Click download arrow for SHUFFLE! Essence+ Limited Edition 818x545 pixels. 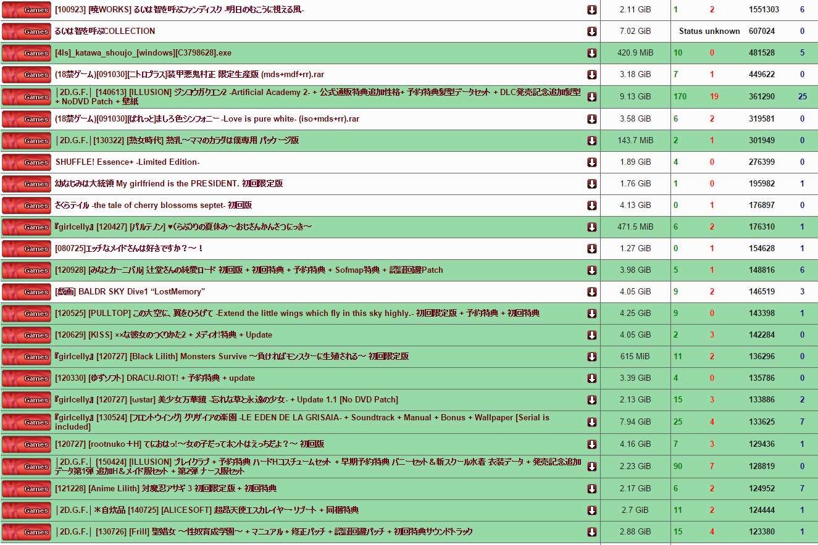pos(592,162)
